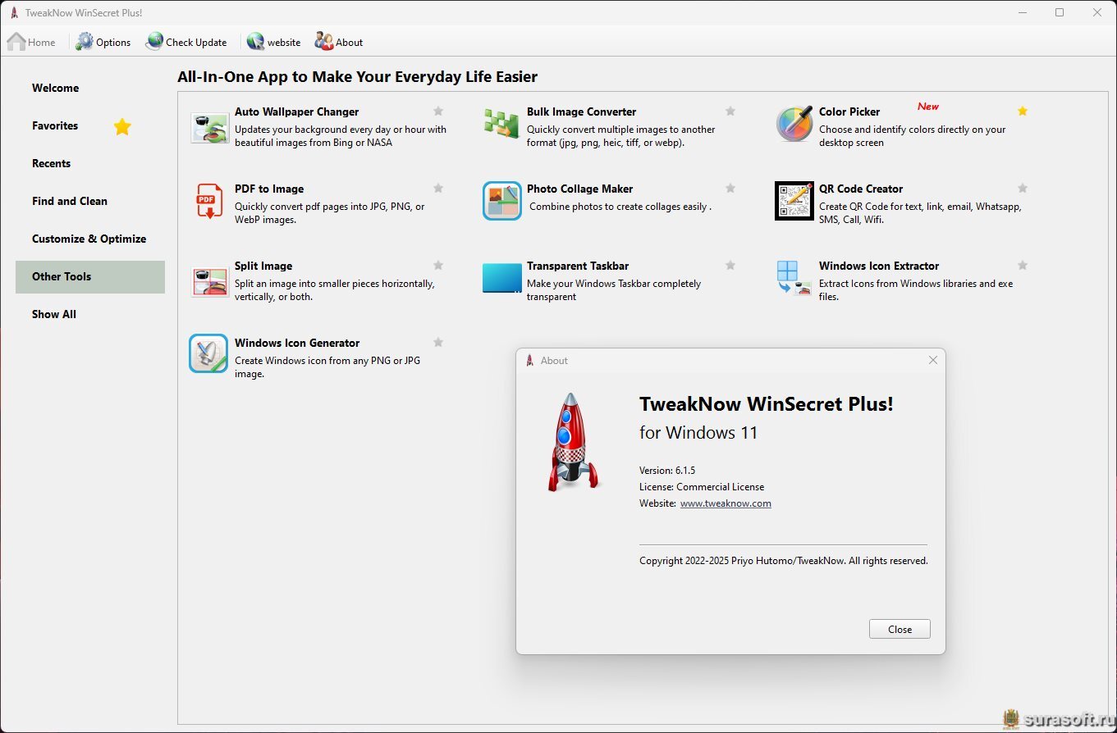The height and width of the screenshot is (733, 1117).
Task: Click the Transparent Taskbar title
Action: tap(578, 266)
